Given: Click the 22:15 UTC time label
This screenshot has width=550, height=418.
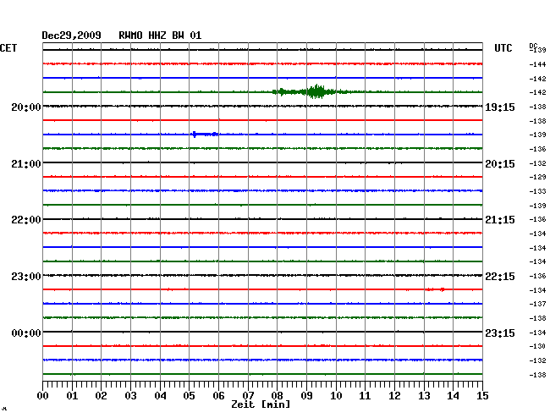Looking at the screenshot, I should tap(500, 277).
